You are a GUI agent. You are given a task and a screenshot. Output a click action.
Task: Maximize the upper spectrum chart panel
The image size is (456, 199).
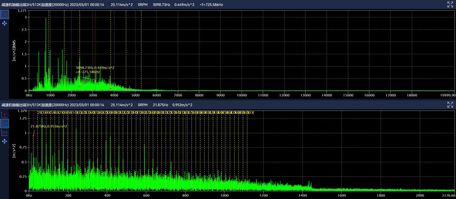click(x=450, y=4)
